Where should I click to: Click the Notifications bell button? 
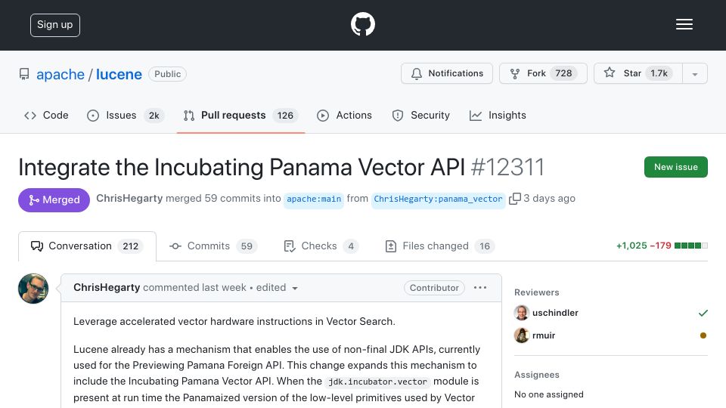pos(447,73)
